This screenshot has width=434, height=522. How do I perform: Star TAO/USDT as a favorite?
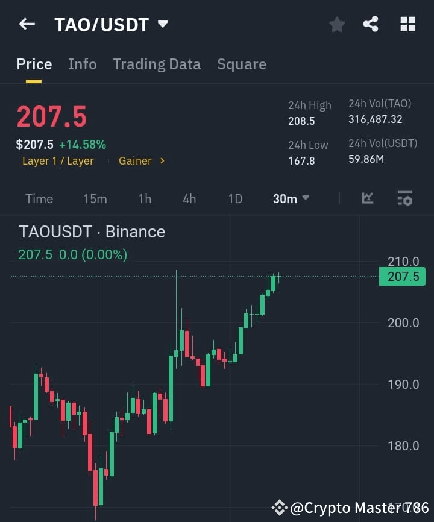(336, 24)
